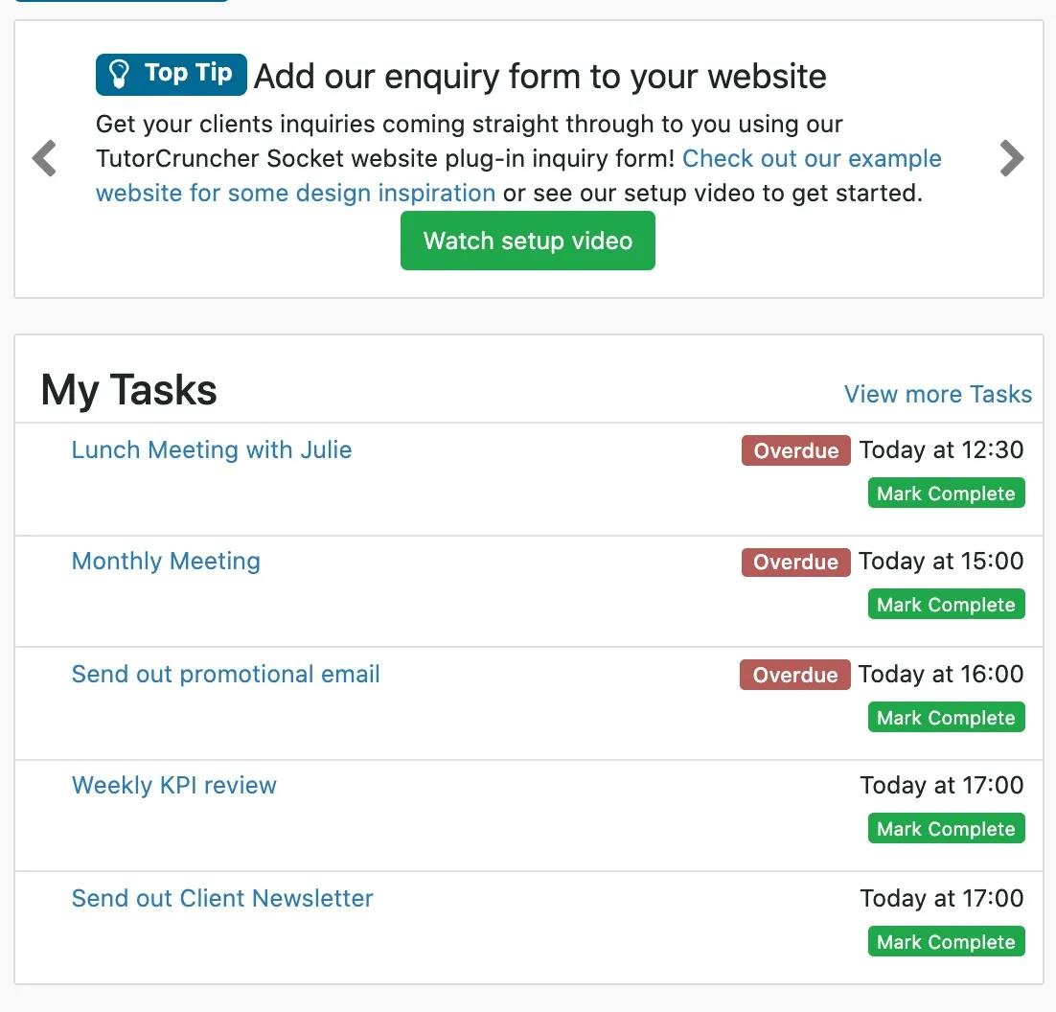This screenshot has width=1056, height=1012.
Task: Click the previous tip left arrow
Action: [44, 159]
